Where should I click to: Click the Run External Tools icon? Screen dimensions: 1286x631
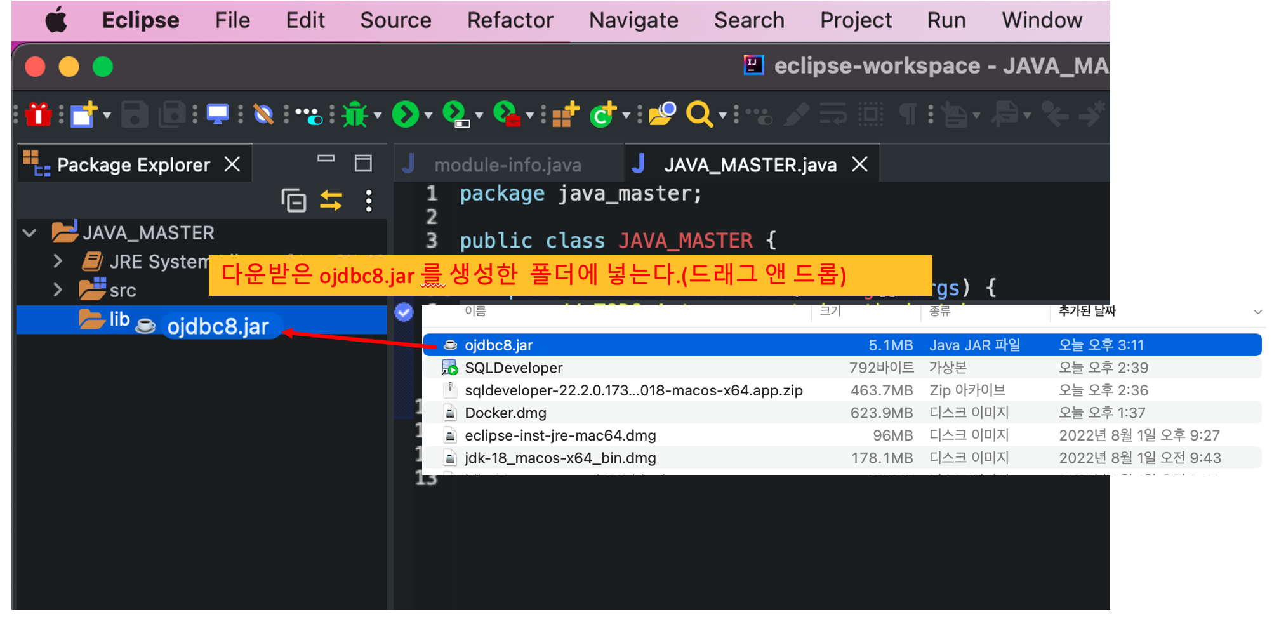pyautogui.click(x=507, y=115)
